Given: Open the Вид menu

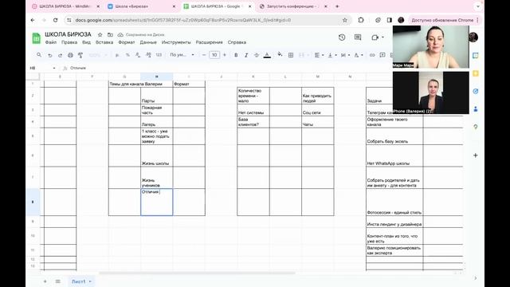Looking at the screenshot, I should (x=86, y=42).
